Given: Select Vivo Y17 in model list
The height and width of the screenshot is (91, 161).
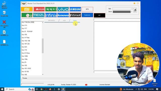Looking at the screenshot, I should [24, 29].
